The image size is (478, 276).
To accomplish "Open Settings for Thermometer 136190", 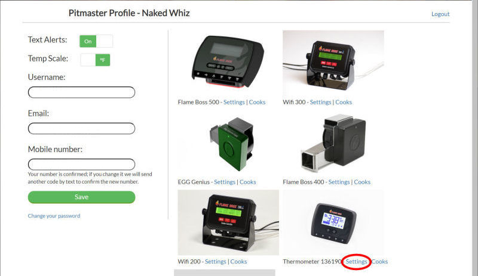I will 356,262.
